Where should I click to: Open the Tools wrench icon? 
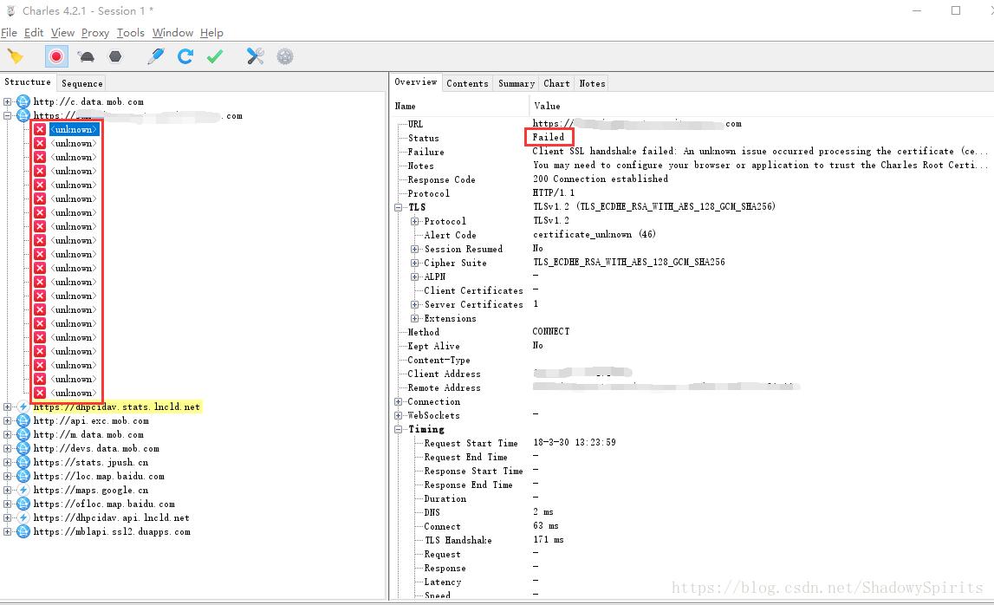tap(255, 57)
